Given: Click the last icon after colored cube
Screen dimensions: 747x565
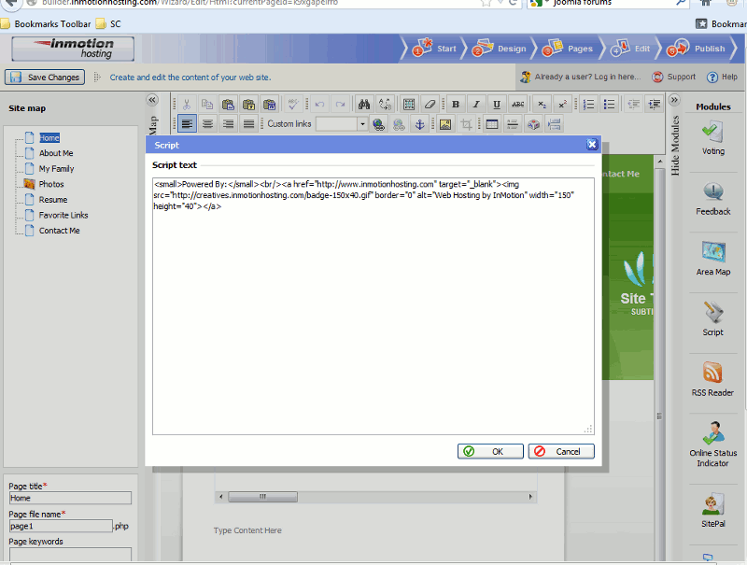Looking at the screenshot, I should point(554,124).
